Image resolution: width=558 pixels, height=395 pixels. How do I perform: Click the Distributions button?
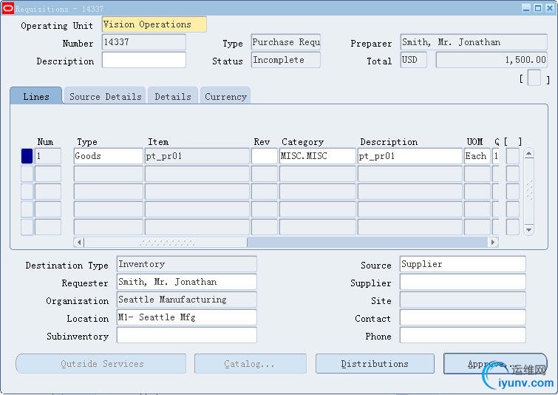pyautogui.click(x=375, y=364)
